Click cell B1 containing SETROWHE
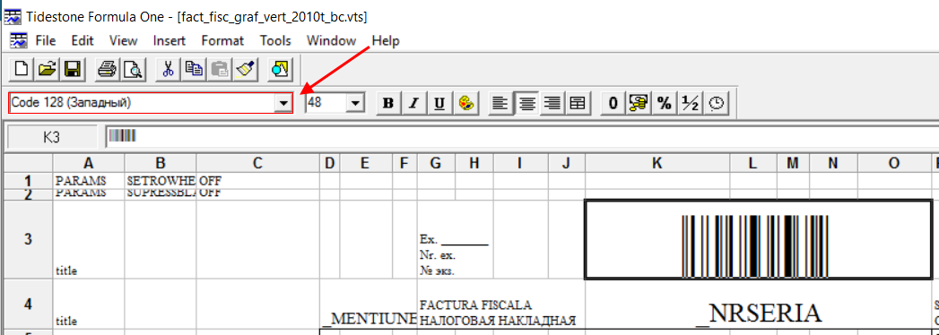The height and width of the screenshot is (335, 939). [161, 180]
